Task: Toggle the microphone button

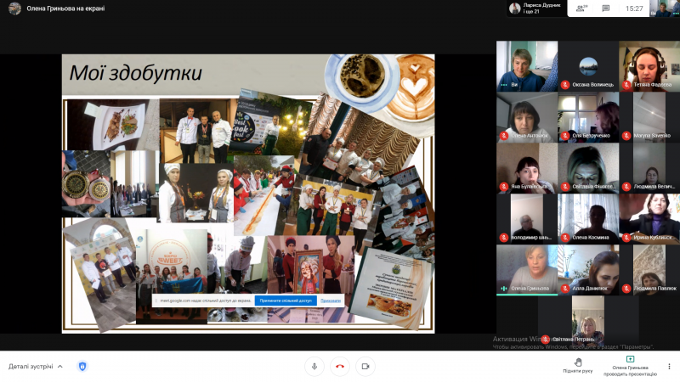Action: pos(314,367)
